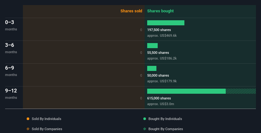This screenshot has height=133, width=261.
Task: Click the solid green 9–12 months bar
Action: coord(186,91)
